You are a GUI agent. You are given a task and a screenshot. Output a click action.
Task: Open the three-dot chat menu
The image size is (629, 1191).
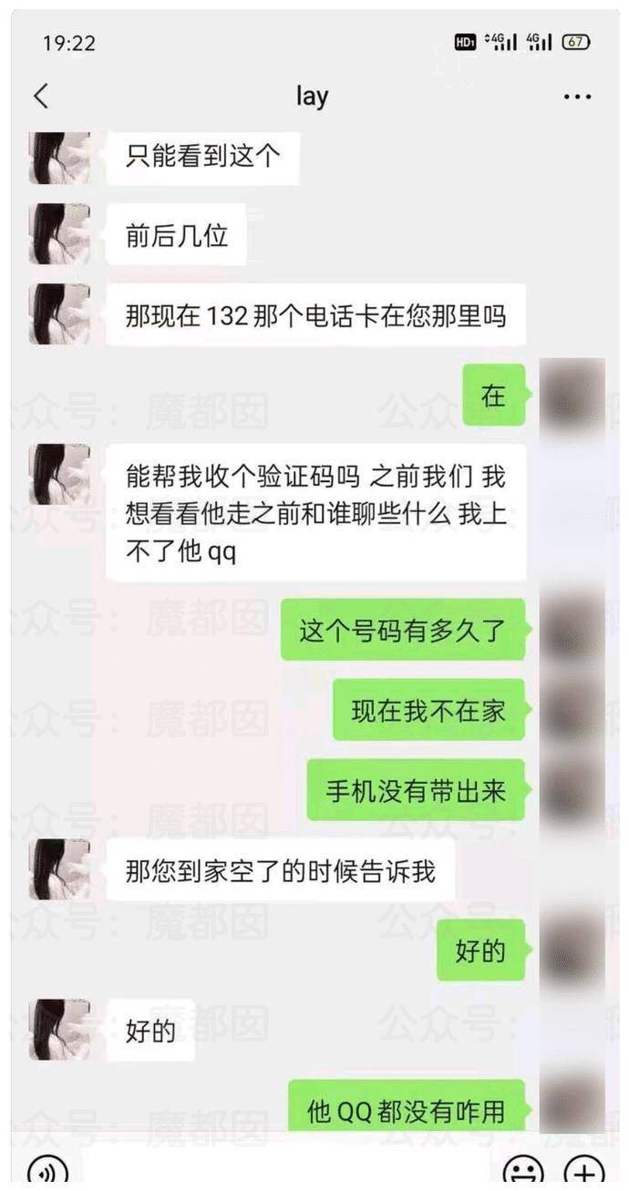coord(577,97)
